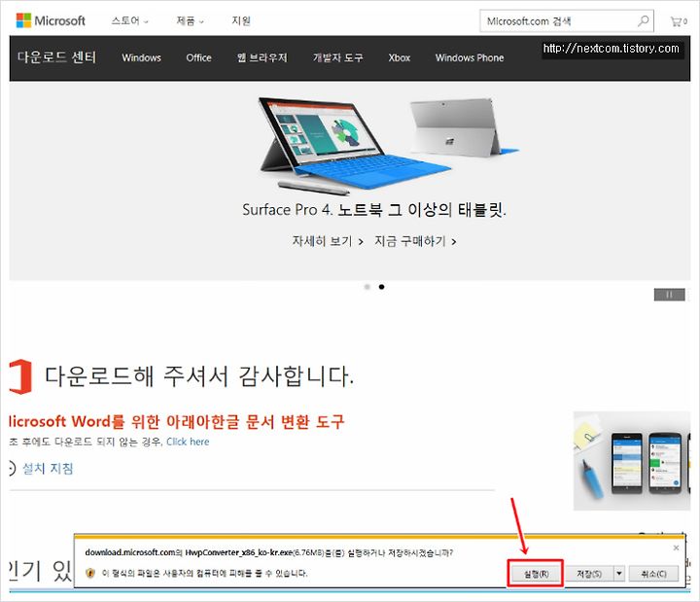Click 지금 구매하기 link
Viewport: 700px width, 602px height.
tap(415, 241)
